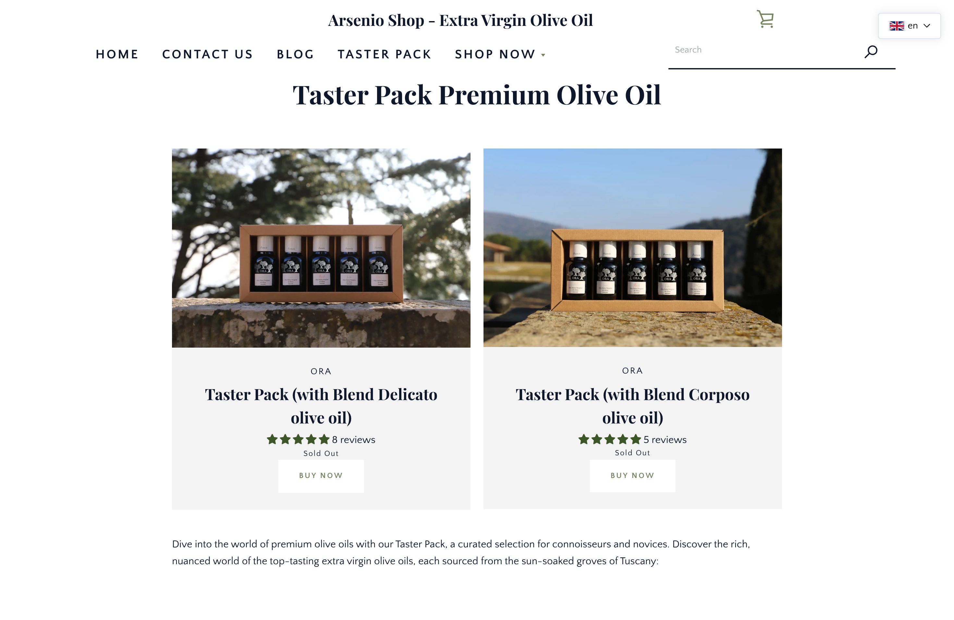Go to the Home menu item
Image resolution: width=954 pixels, height=620 pixels.
(x=117, y=54)
